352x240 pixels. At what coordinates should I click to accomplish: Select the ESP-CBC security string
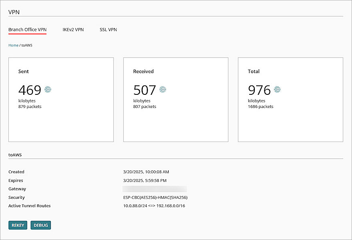point(155,197)
